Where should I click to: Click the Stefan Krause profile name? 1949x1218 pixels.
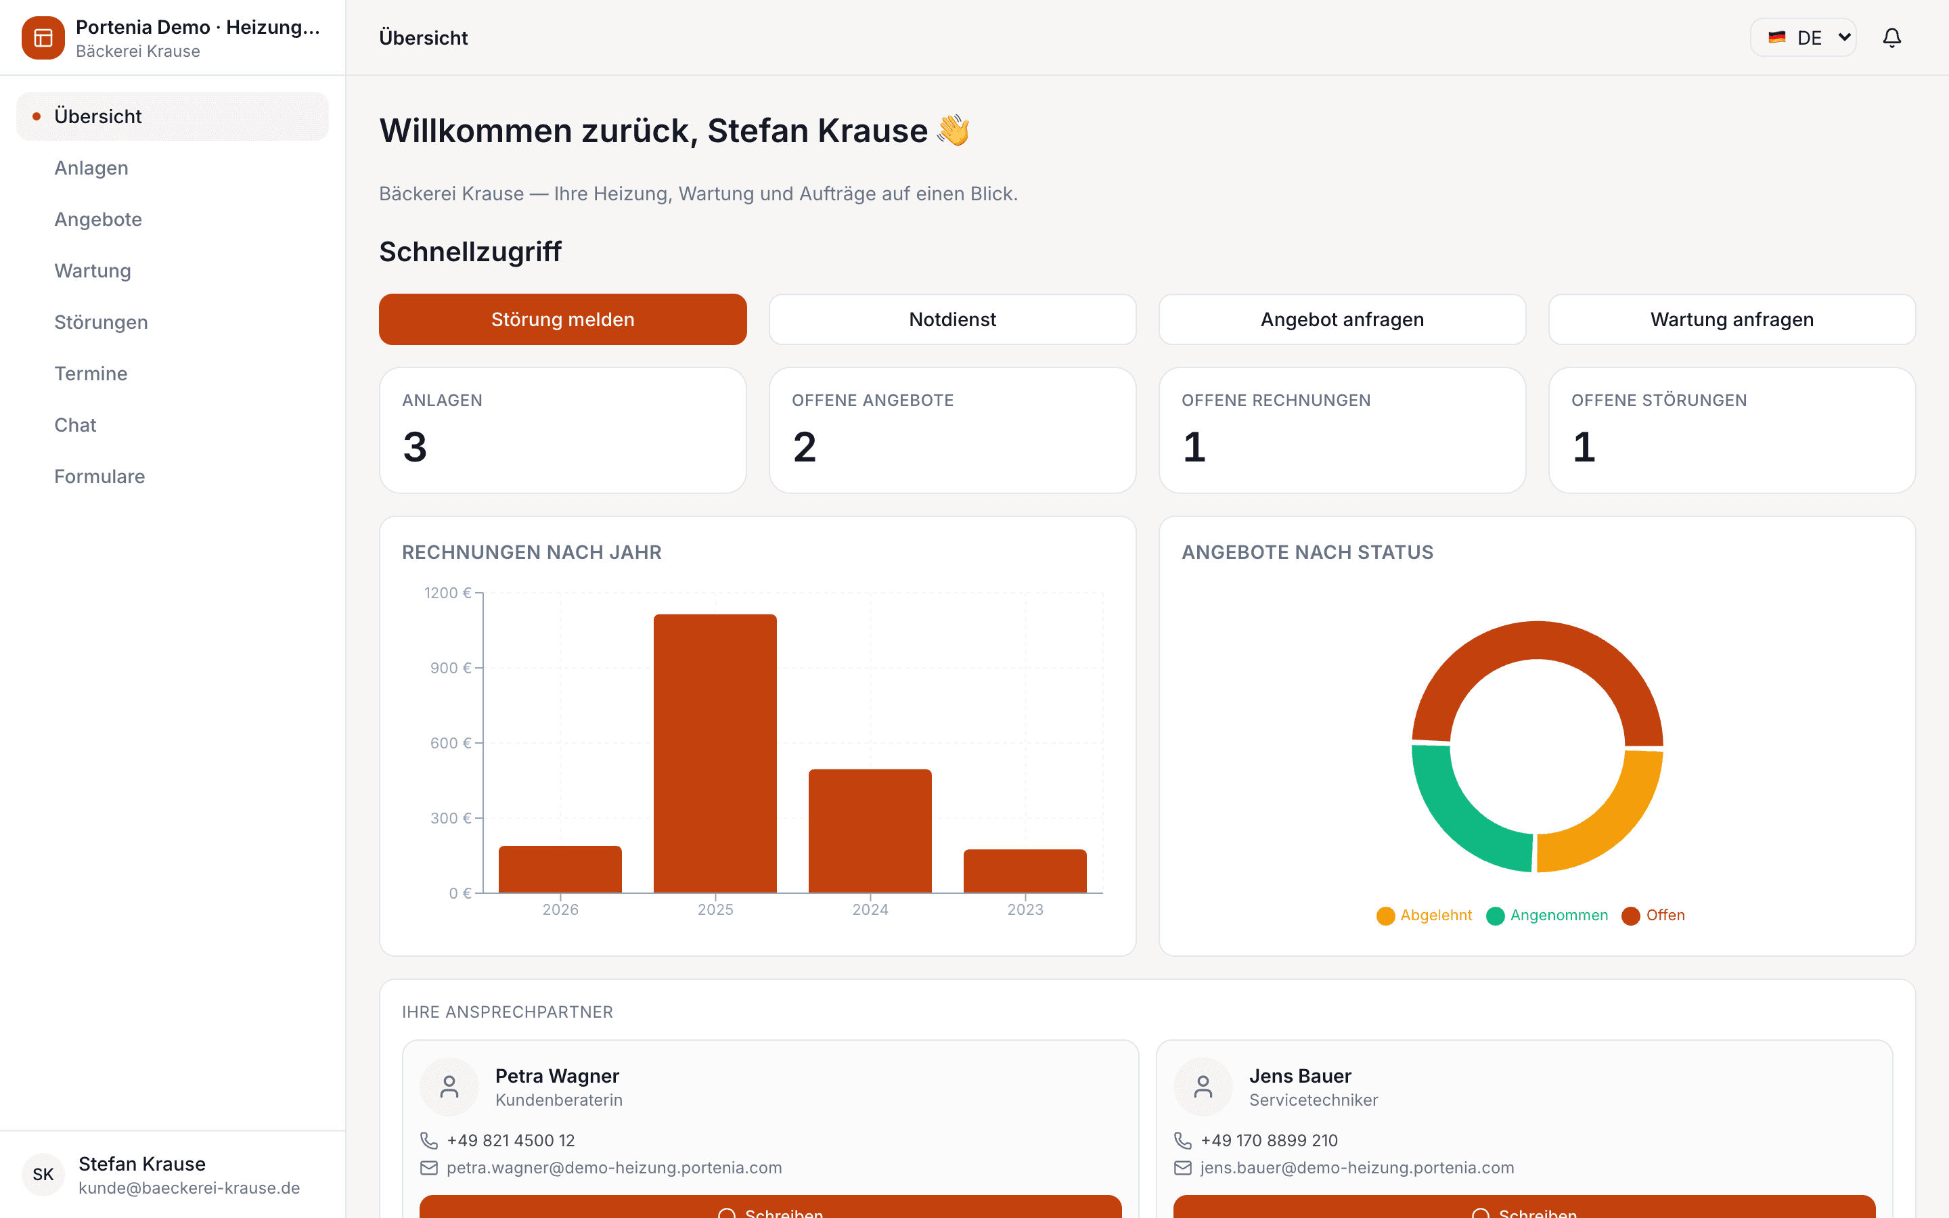pyautogui.click(x=141, y=1164)
